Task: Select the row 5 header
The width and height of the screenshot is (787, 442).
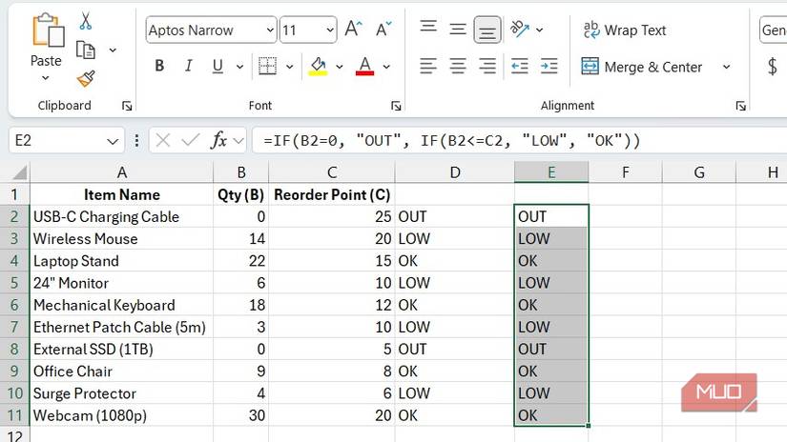Action: 14,283
